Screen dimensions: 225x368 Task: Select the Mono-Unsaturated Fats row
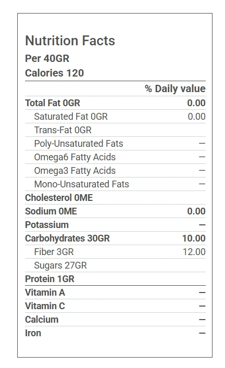point(115,184)
